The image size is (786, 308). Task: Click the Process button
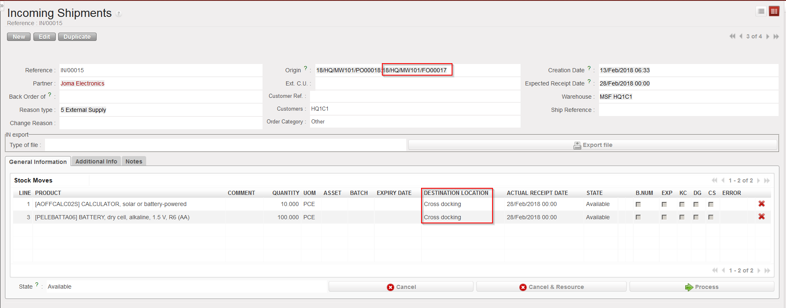(701, 287)
